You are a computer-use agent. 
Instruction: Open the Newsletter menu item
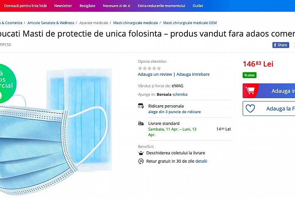click(63, 6)
